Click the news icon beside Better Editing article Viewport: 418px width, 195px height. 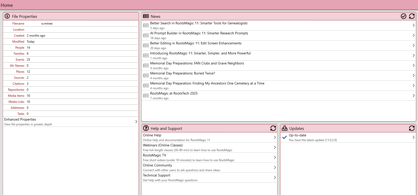tap(146, 45)
